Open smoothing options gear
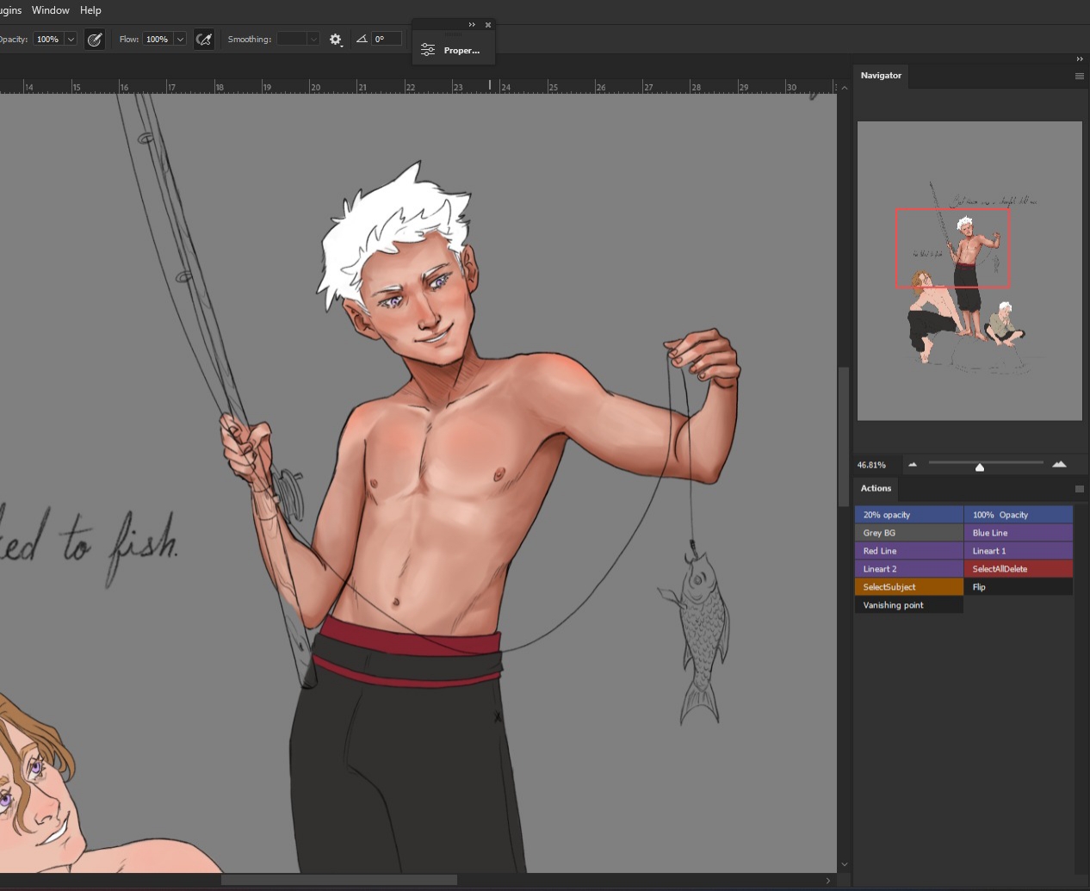This screenshot has height=891, width=1090. tap(336, 40)
